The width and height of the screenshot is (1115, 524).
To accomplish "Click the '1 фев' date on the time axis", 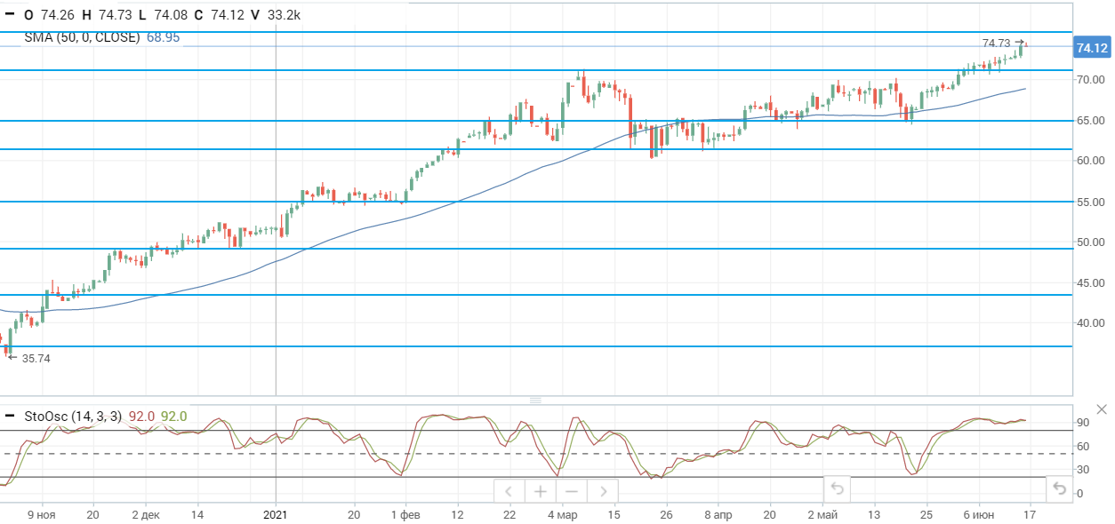I will (405, 515).
